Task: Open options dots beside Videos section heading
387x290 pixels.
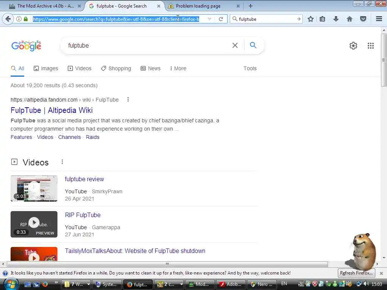Action: click(62, 162)
